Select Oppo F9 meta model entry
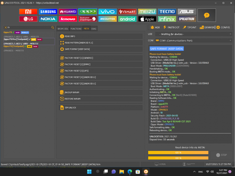This screenshot has height=176, width=235. pos(29,34)
